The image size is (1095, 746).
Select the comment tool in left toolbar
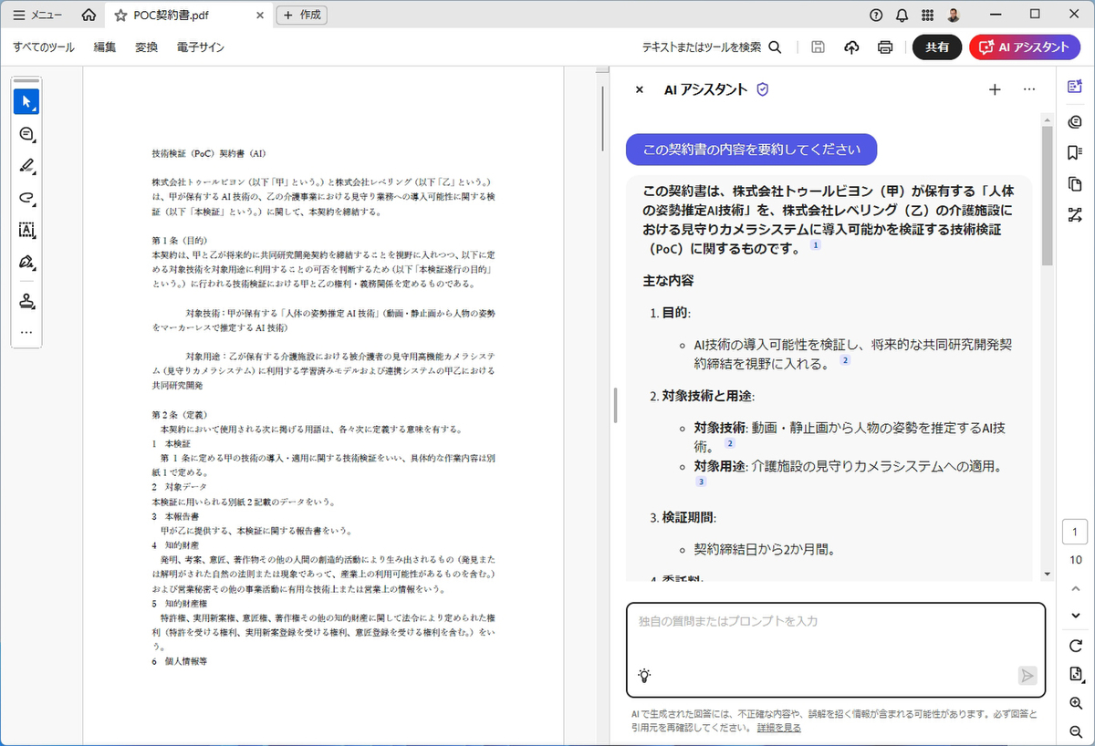(26, 134)
